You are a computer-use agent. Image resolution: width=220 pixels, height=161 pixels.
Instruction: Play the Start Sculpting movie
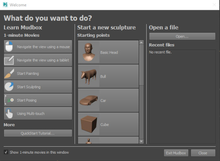(38, 87)
